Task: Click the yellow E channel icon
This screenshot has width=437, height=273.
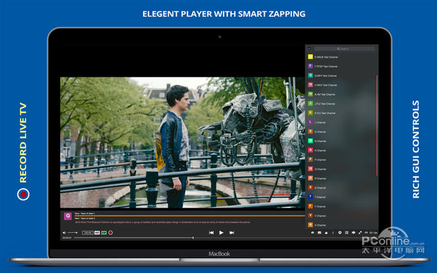Action: coord(310,57)
